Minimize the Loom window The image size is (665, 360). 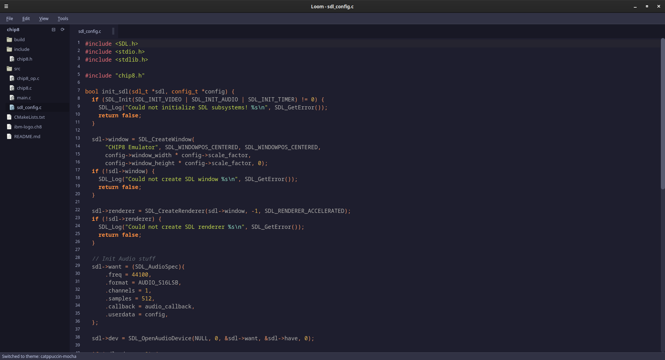[x=635, y=6]
